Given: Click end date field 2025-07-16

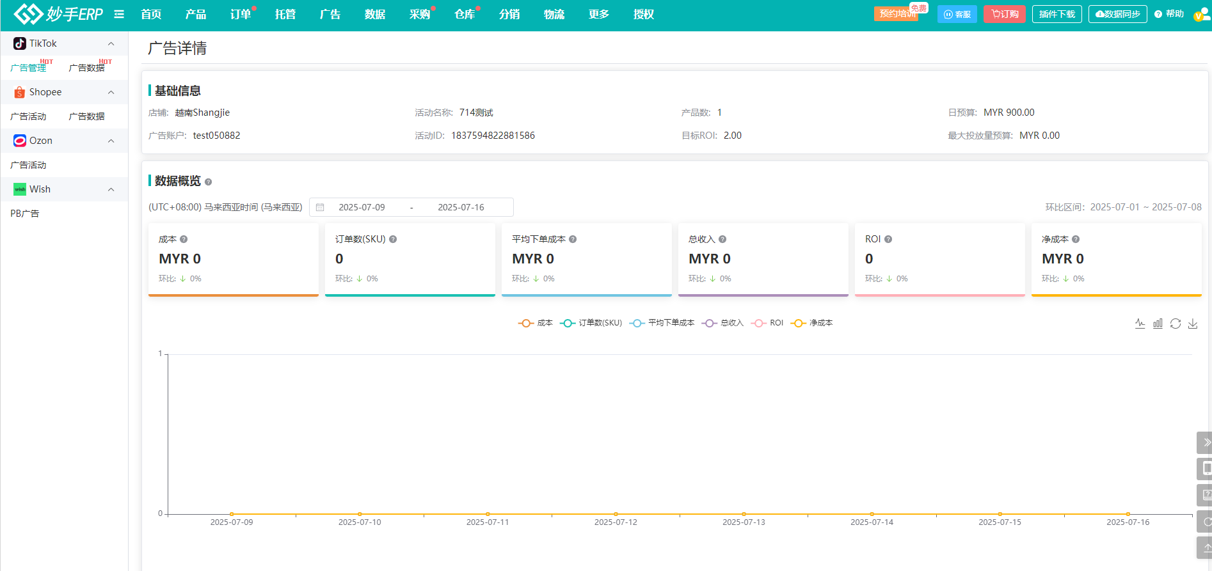Looking at the screenshot, I should click(461, 207).
